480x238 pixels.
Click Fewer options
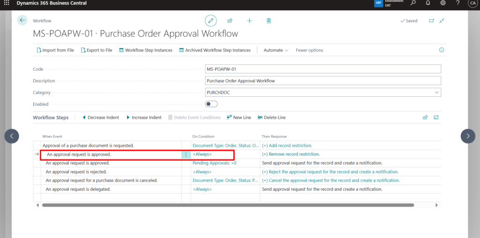tap(309, 50)
